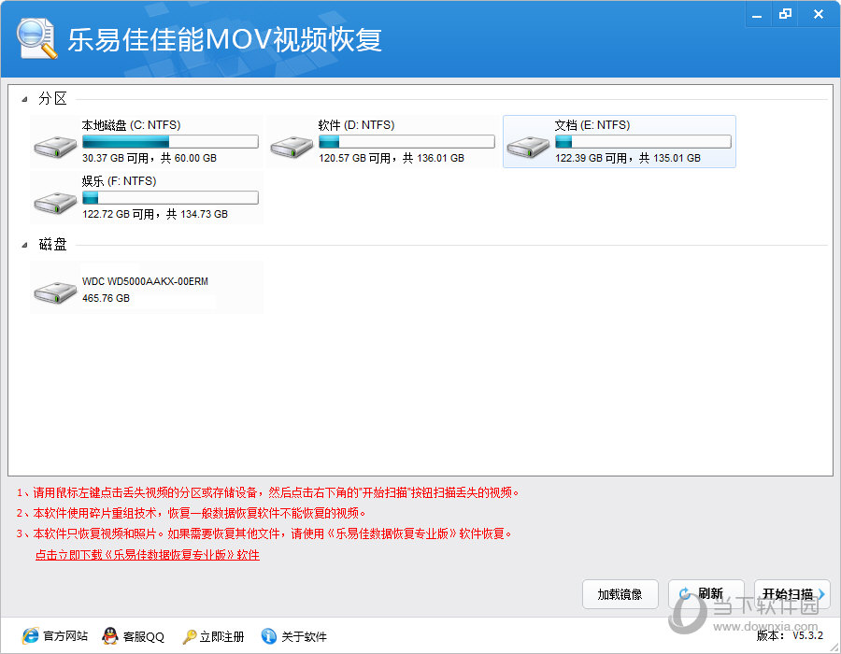Click the info icon for 关于软件
The width and height of the screenshot is (841, 654).
click(269, 635)
